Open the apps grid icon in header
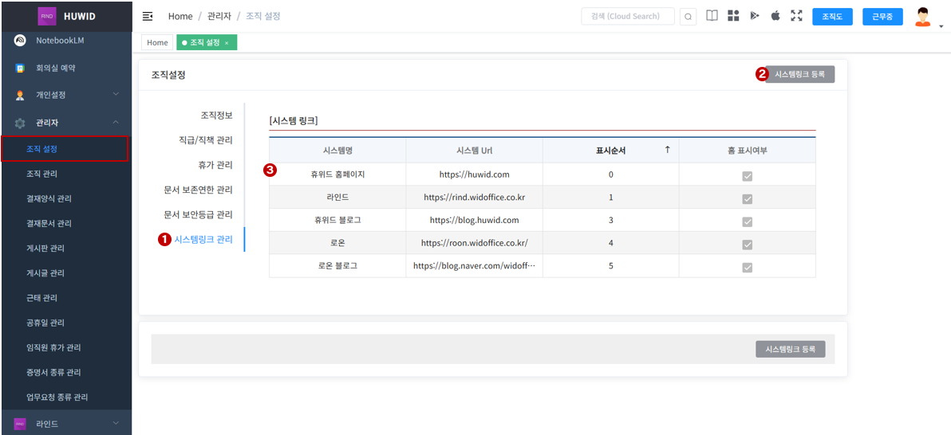Screen dimensions: 951x435 [733, 16]
